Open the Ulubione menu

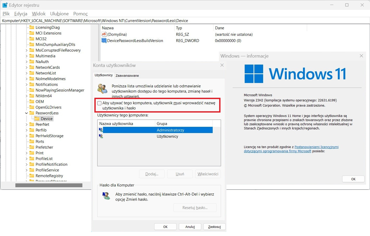(59, 14)
